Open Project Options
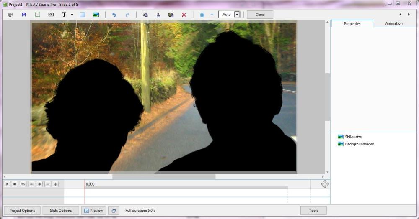The image size is (419, 219). (x=22, y=211)
